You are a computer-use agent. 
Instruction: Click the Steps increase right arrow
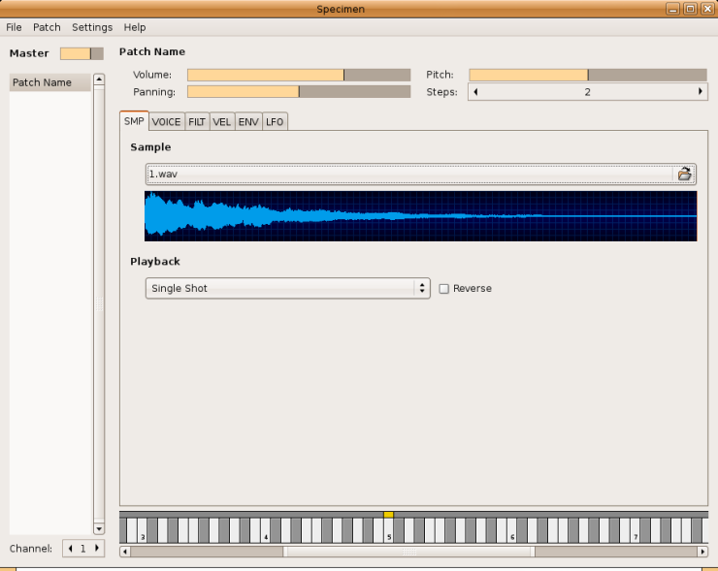[x=701, y=92]
